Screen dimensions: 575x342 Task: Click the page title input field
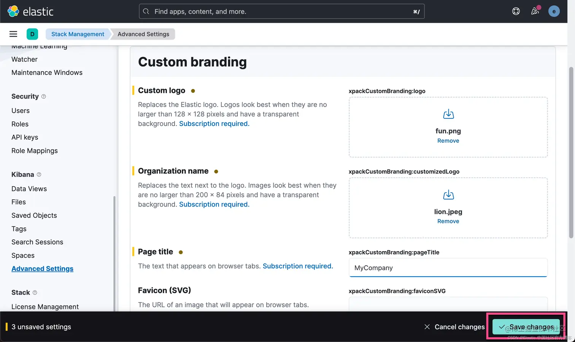point(448,268)
